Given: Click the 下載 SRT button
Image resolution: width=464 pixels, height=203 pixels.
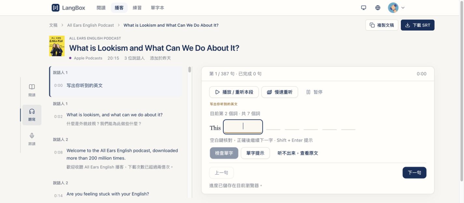Looking at the screenshot, I should [x=417, y=25].
